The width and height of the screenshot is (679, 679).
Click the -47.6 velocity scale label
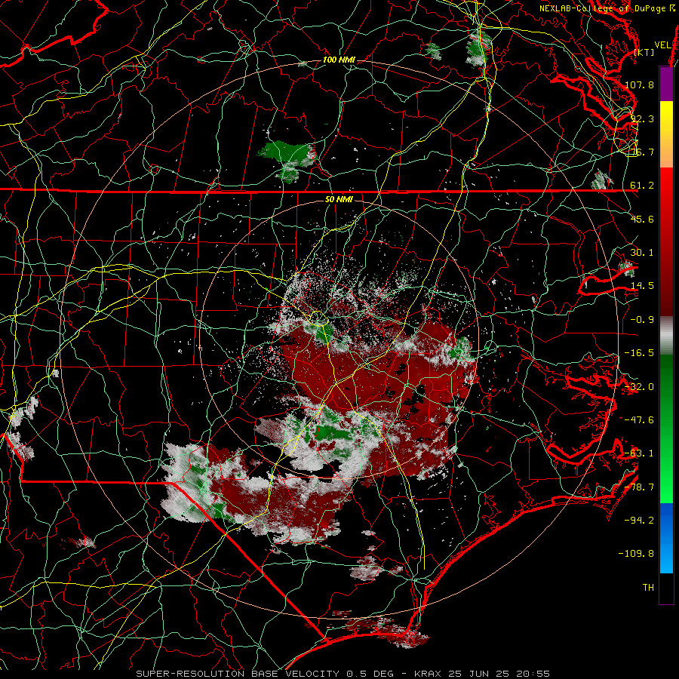point(639,420)
